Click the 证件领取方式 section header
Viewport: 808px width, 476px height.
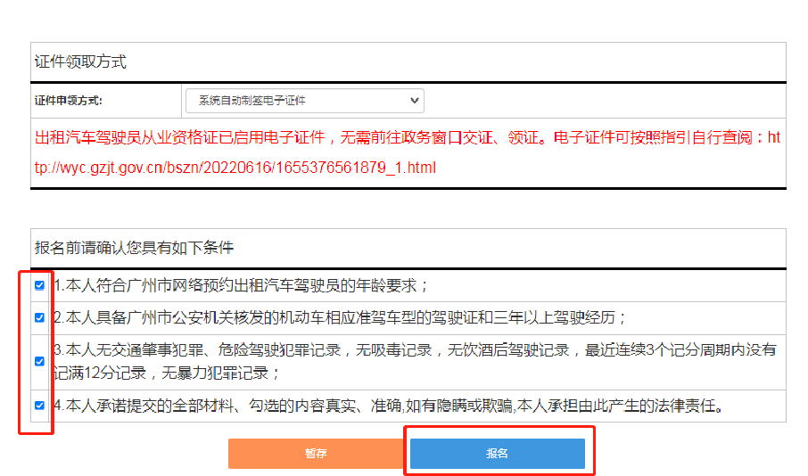[80, 62]
